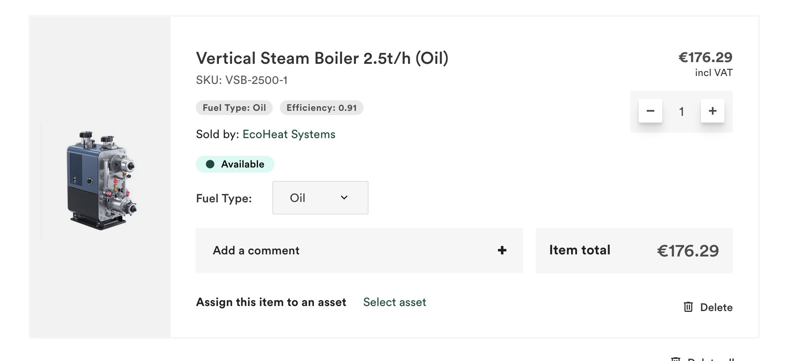Click the trash can icon beside Delete
This screenshot has width=806, height=361.
tap(688, 307)
